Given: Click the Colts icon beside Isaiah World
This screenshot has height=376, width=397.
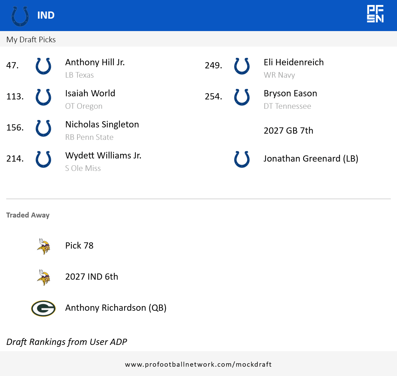Looking at the screenshot, I should point(43,97).
